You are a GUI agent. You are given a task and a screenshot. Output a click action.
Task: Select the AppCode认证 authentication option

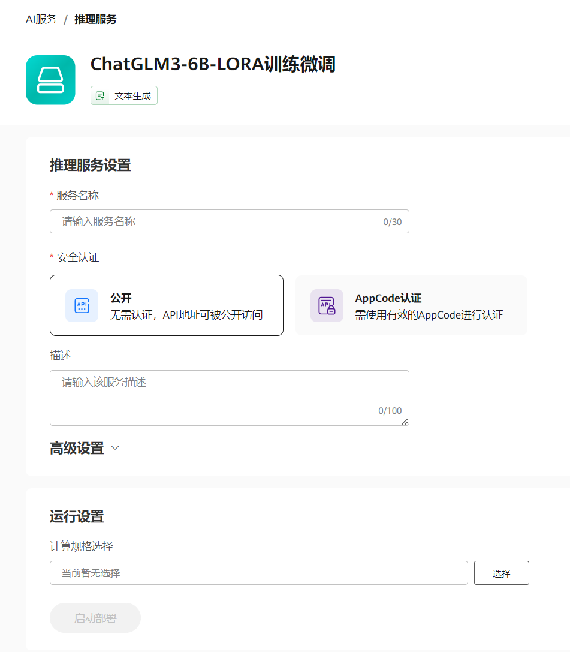coord(411,305)
